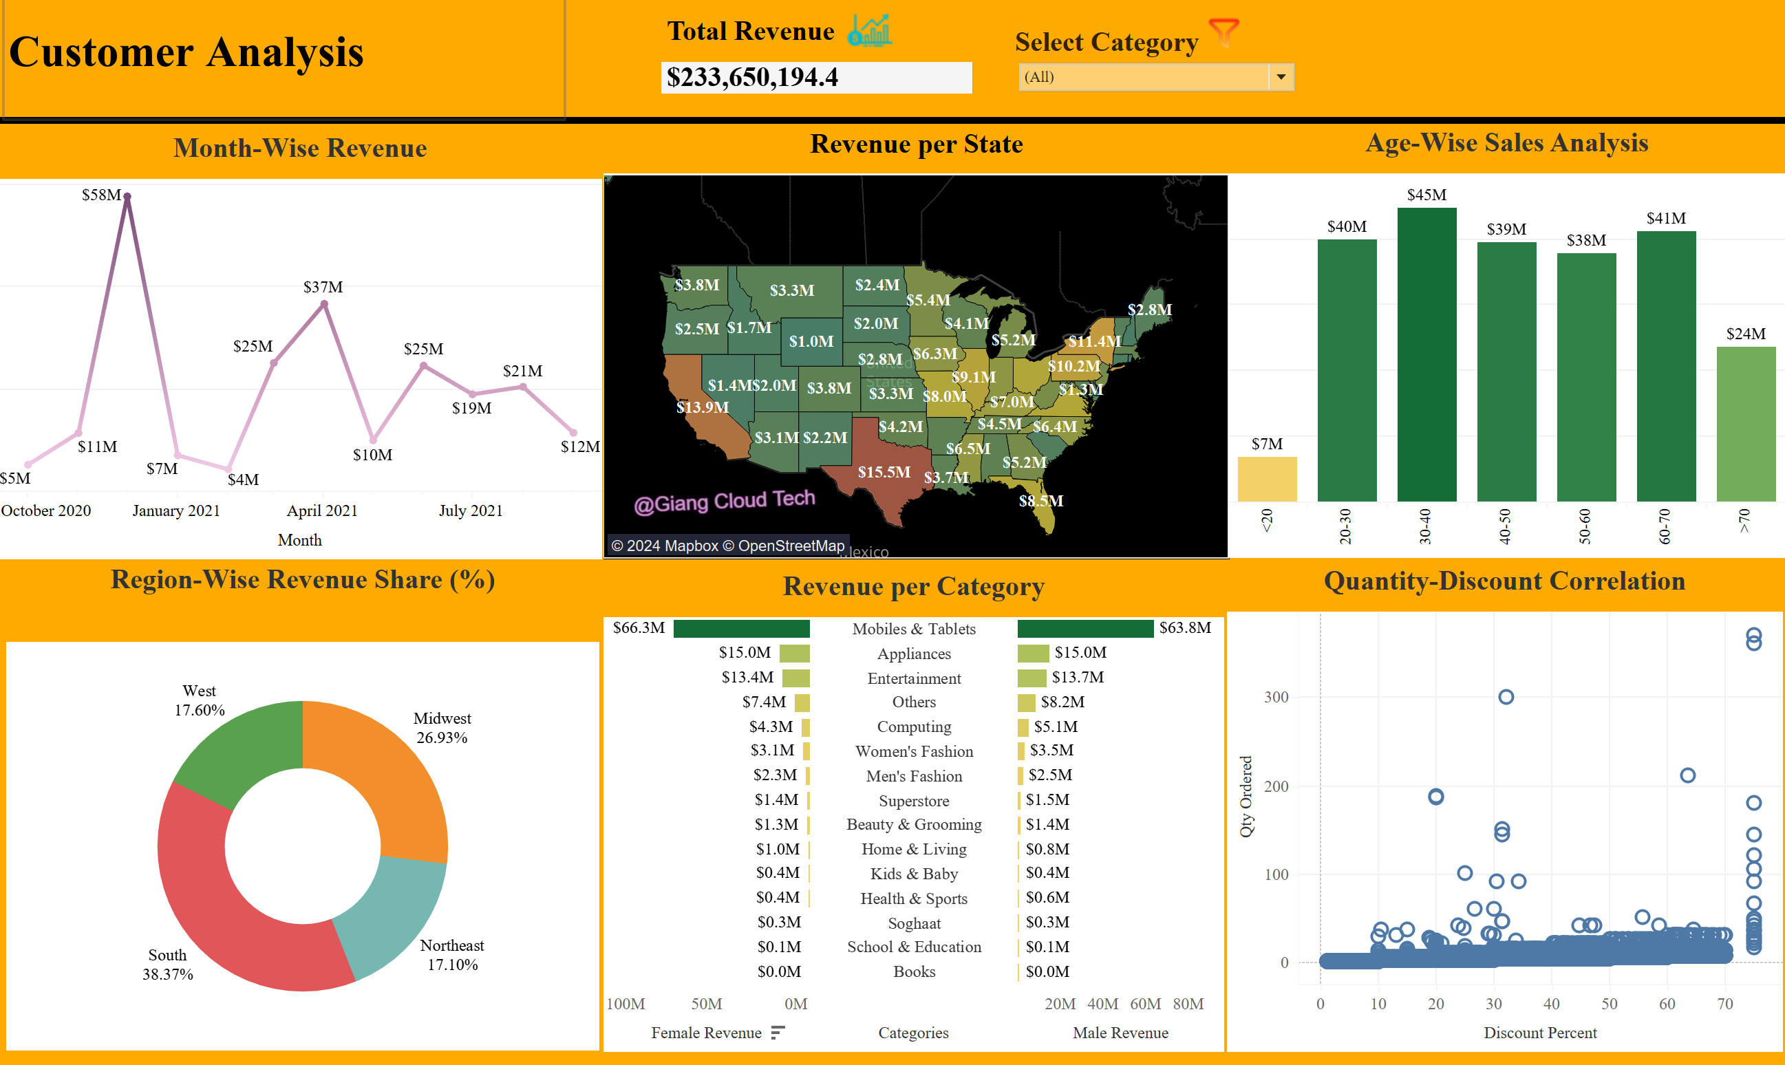Screen dimensions: 1785x1065
Task: Click the $12M last point on line chart
Action: click(573, 432)
